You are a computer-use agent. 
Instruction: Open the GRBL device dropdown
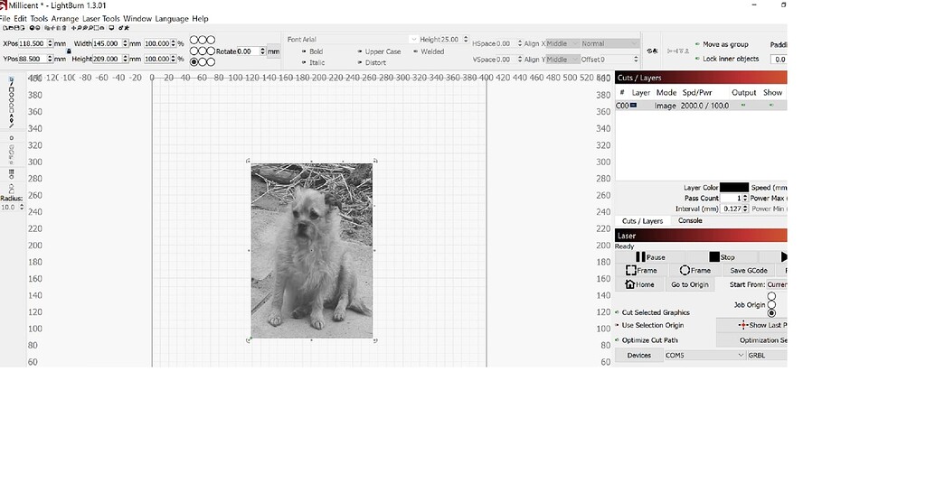(x=767, y=356)
